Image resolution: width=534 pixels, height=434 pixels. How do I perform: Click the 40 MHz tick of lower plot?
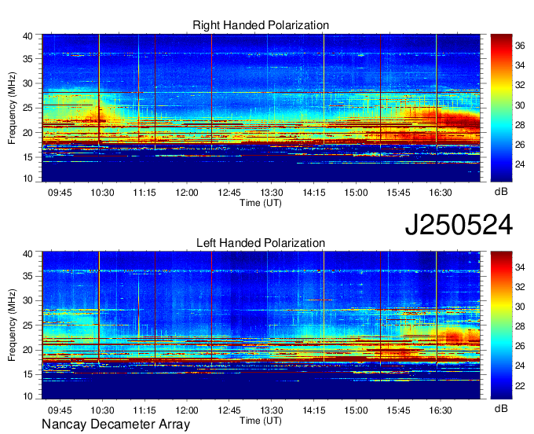[28, 254]
